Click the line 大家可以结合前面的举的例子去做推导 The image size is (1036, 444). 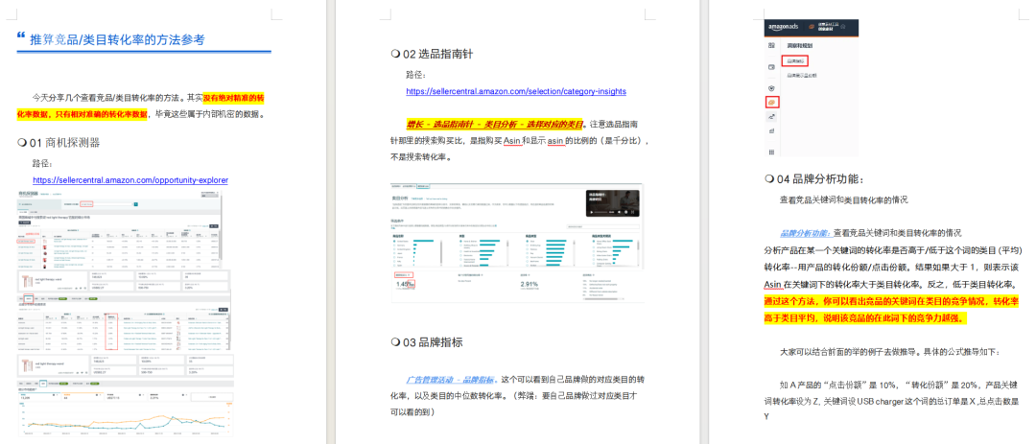tap(890, 351)
